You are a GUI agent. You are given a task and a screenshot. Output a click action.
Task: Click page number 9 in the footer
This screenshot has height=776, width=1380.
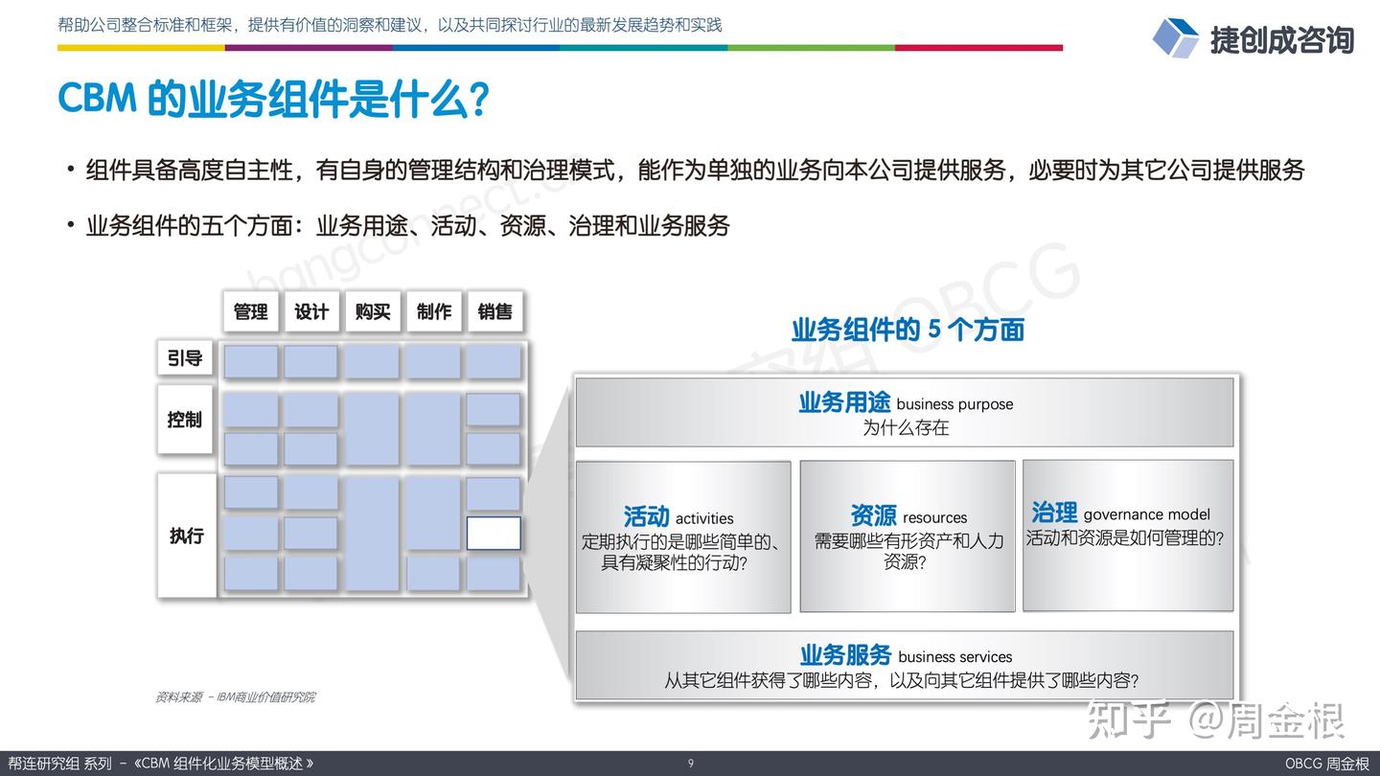[x=690, y=764]
